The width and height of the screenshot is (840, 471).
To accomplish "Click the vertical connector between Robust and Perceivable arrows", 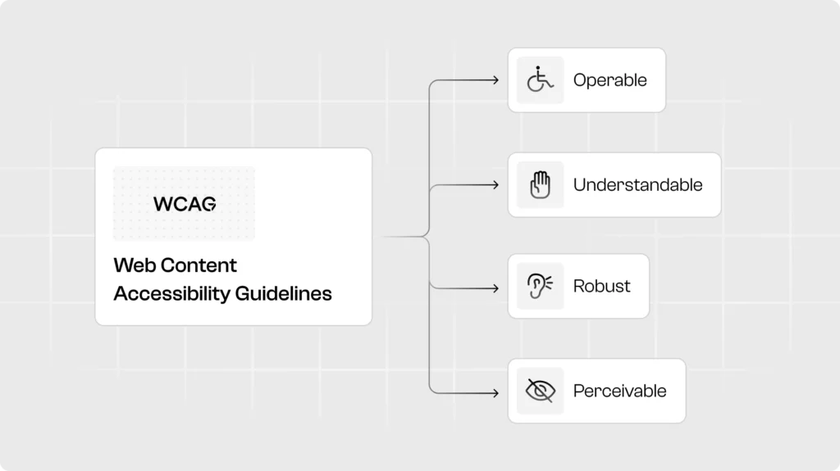I will (430, 340).
